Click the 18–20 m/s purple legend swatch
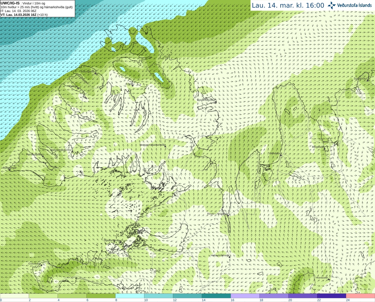Viewport: 375px width, 302px height. pos(274,296)
